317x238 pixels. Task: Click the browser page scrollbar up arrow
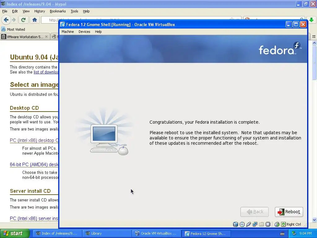[314, 43]
